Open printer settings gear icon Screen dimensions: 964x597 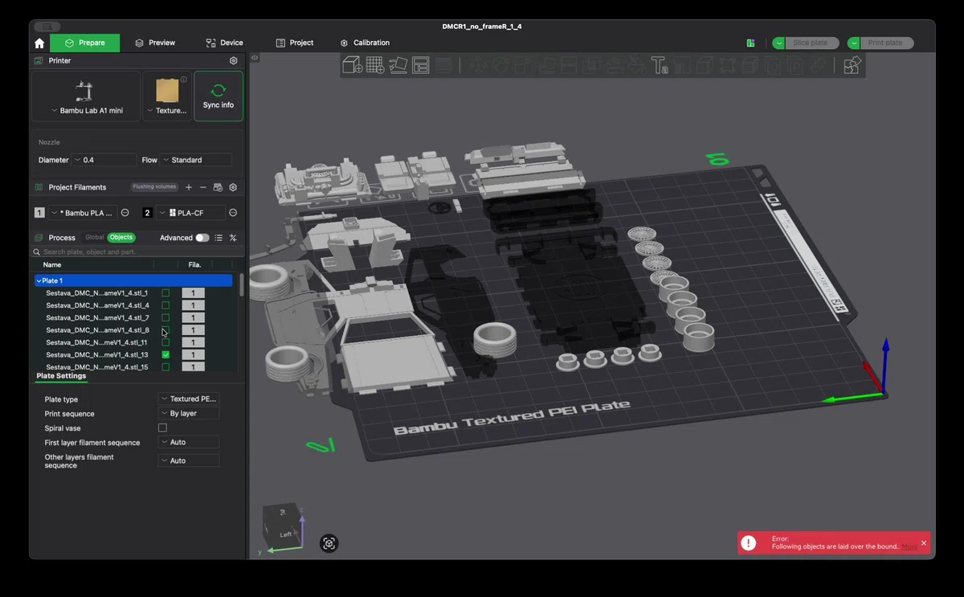[x=234, y=60]
